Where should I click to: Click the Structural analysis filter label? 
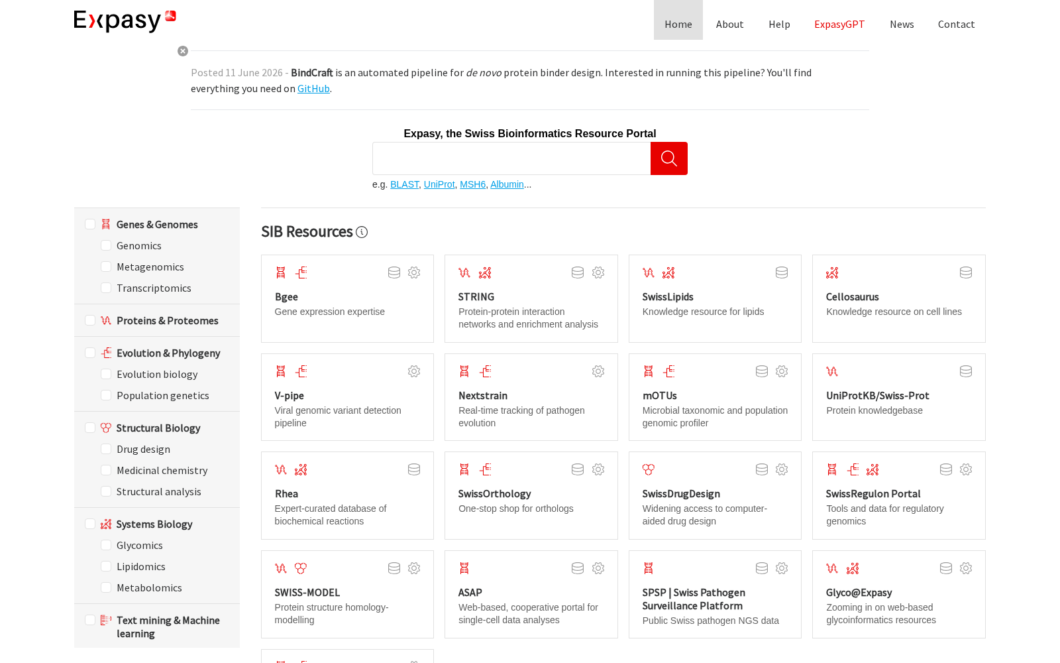[x=159, y=491]
